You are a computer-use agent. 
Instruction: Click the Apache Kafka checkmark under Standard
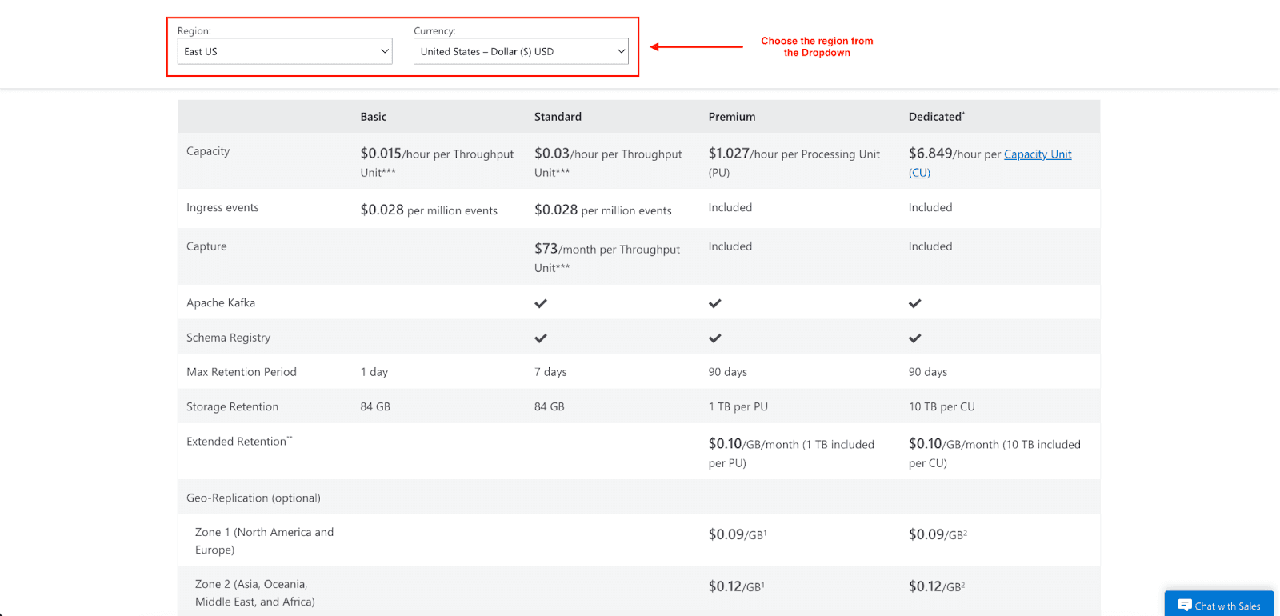tap(541, 303)
